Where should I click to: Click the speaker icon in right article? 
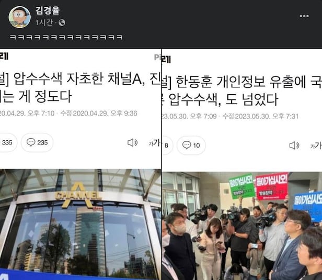294,145
